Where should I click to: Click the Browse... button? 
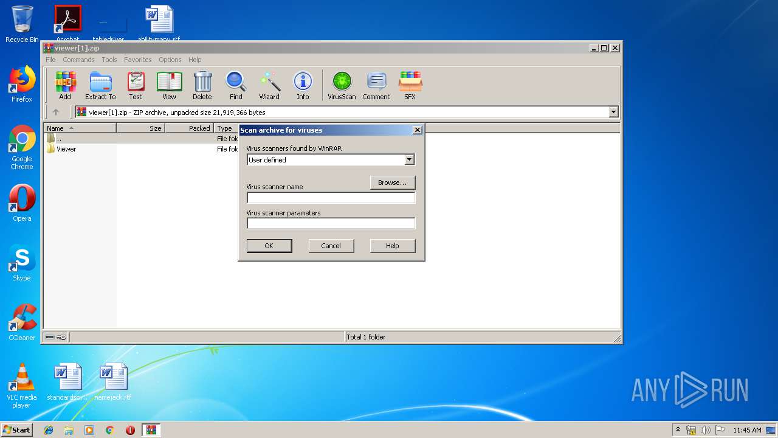(392, 182)
